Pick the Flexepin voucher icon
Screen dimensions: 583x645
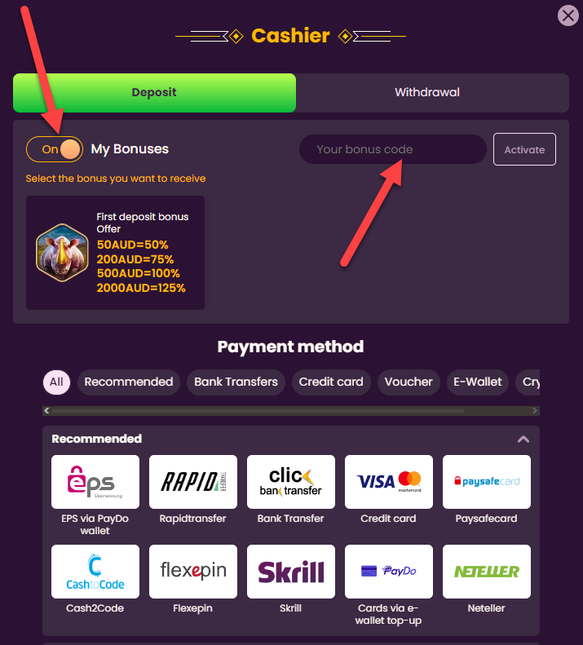click(193, 572)
